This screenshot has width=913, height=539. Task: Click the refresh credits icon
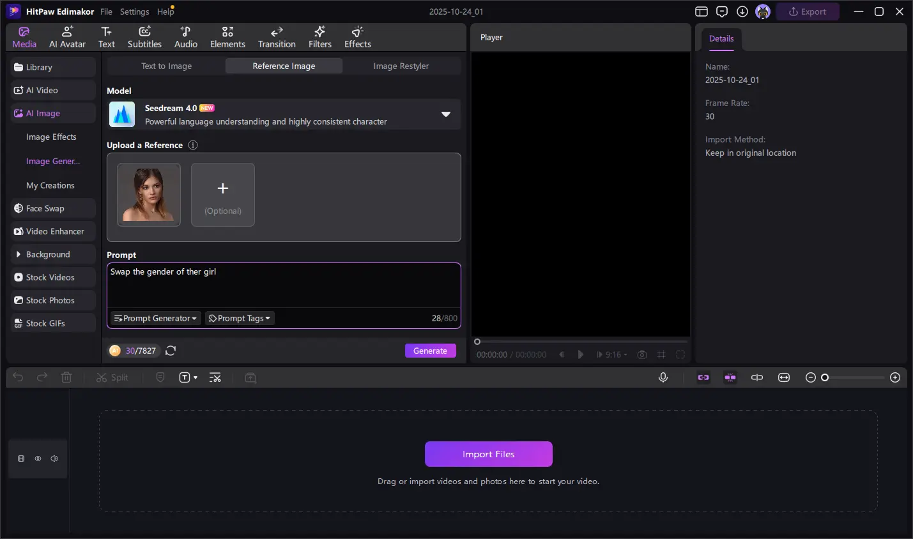[x=171, y=351]
